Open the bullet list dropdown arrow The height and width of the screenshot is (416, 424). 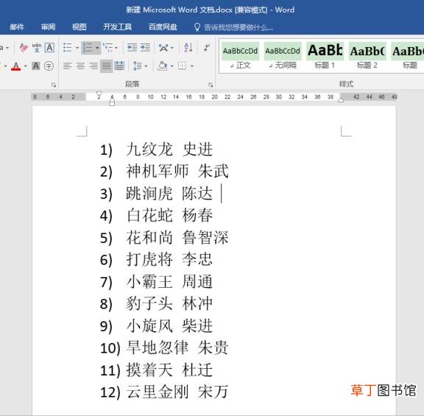tap(77, 48)
